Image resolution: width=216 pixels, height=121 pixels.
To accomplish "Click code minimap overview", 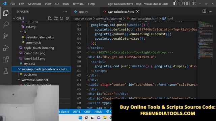I will pos(206,40).
